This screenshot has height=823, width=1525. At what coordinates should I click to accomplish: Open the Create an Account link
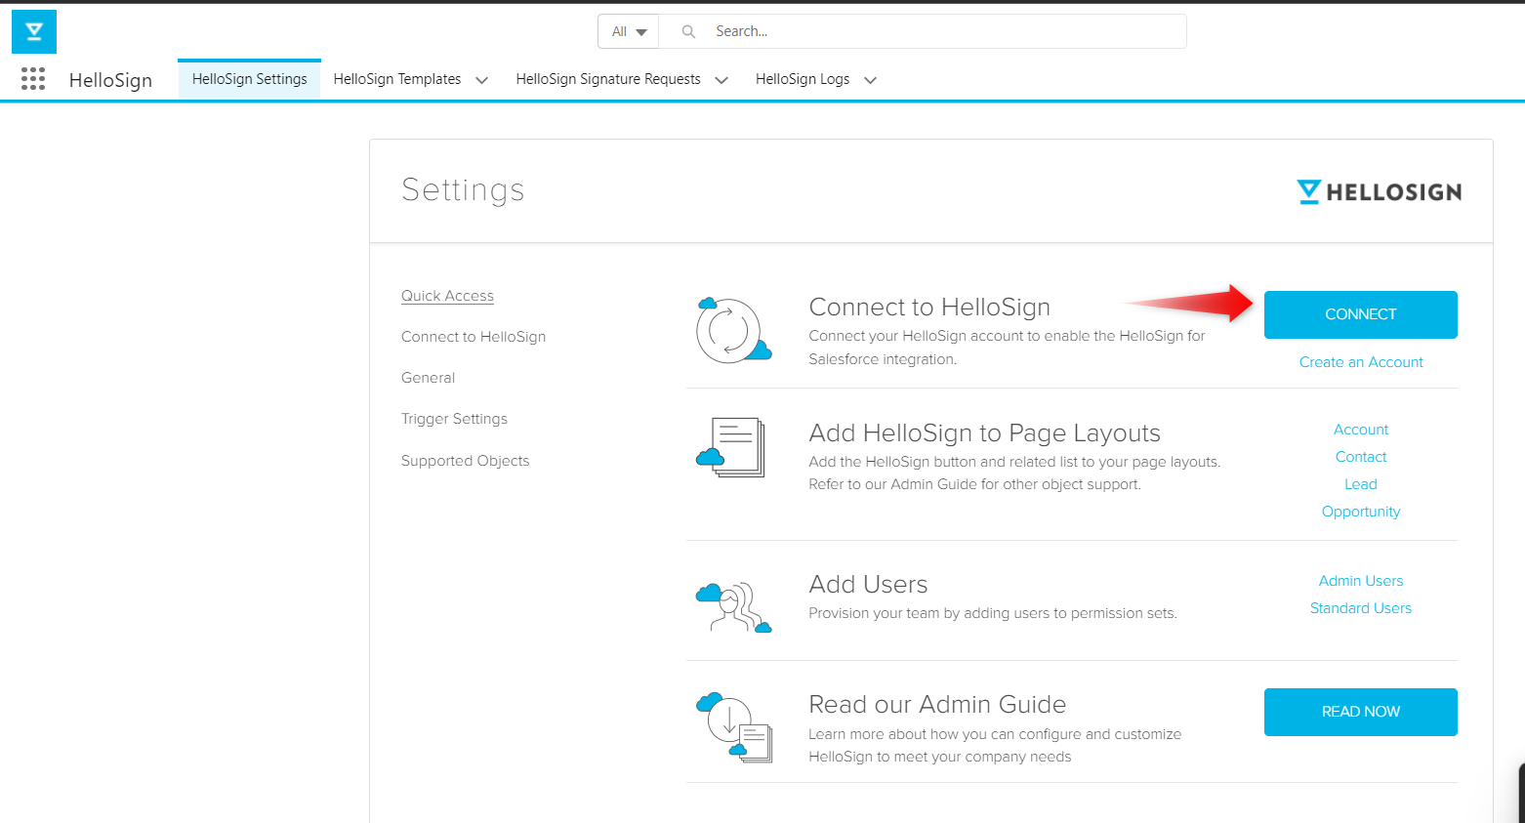click(1360, 361)
